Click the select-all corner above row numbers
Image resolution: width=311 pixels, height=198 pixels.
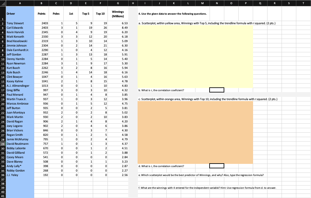[3, 3]
